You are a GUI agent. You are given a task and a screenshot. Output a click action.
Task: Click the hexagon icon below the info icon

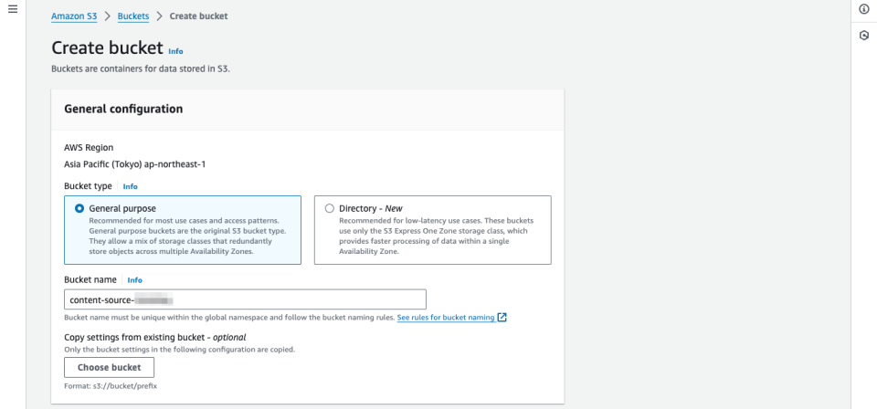863,36
